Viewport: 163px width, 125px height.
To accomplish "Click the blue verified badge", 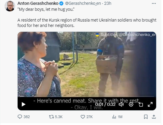I will pyautogui.click(x=61, y=4).
